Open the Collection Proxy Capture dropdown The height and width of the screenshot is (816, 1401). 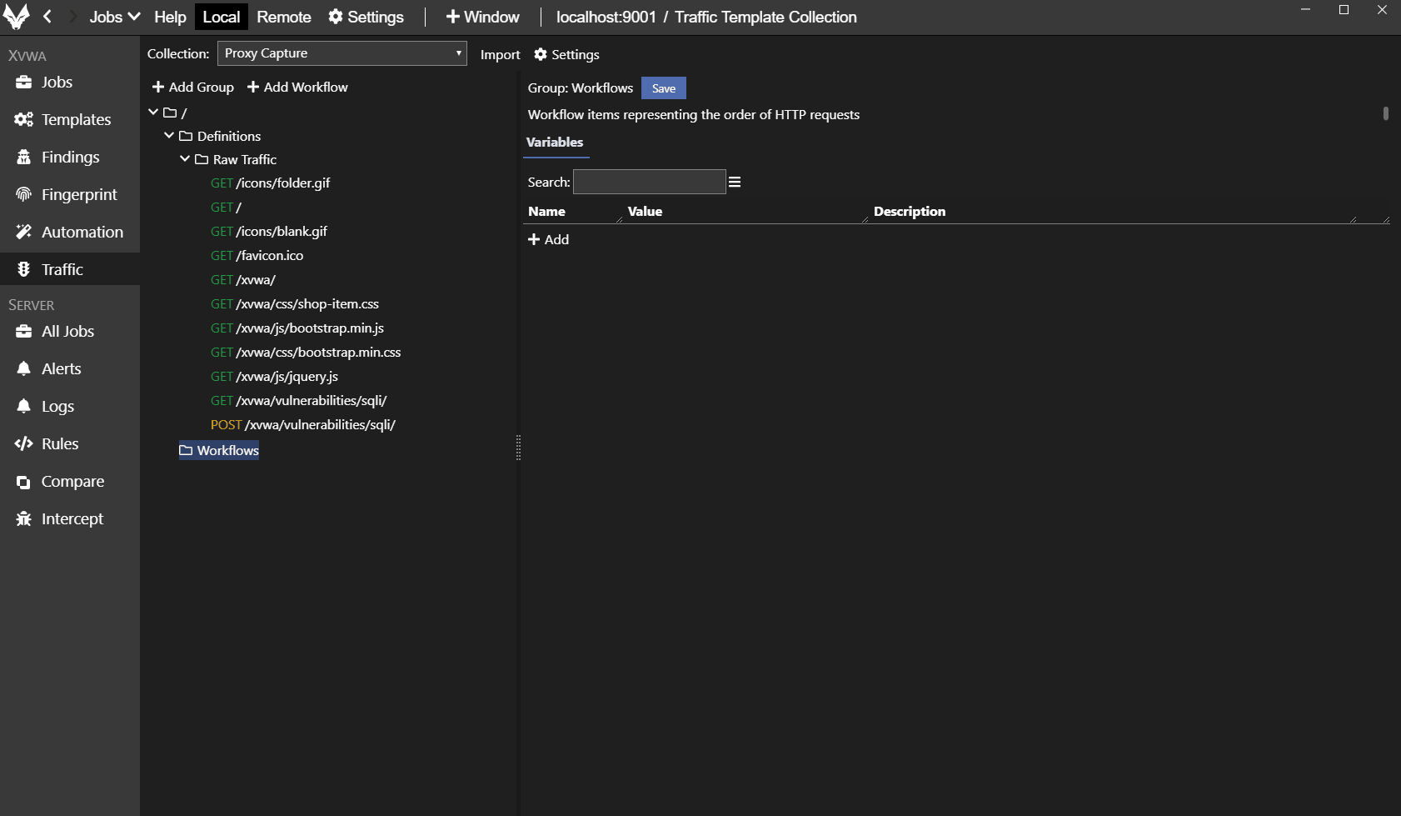(x=342, y=53)
